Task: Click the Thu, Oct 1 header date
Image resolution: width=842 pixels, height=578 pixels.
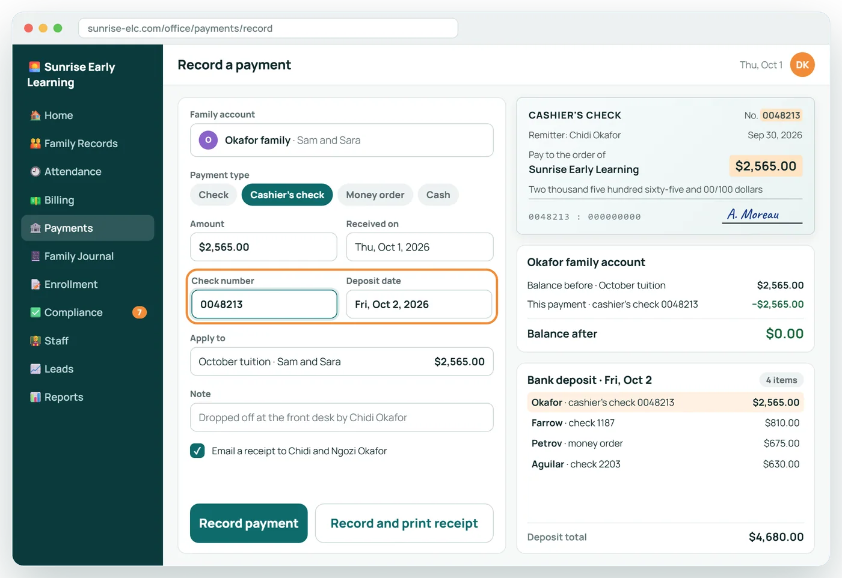Action: [761, 65]
